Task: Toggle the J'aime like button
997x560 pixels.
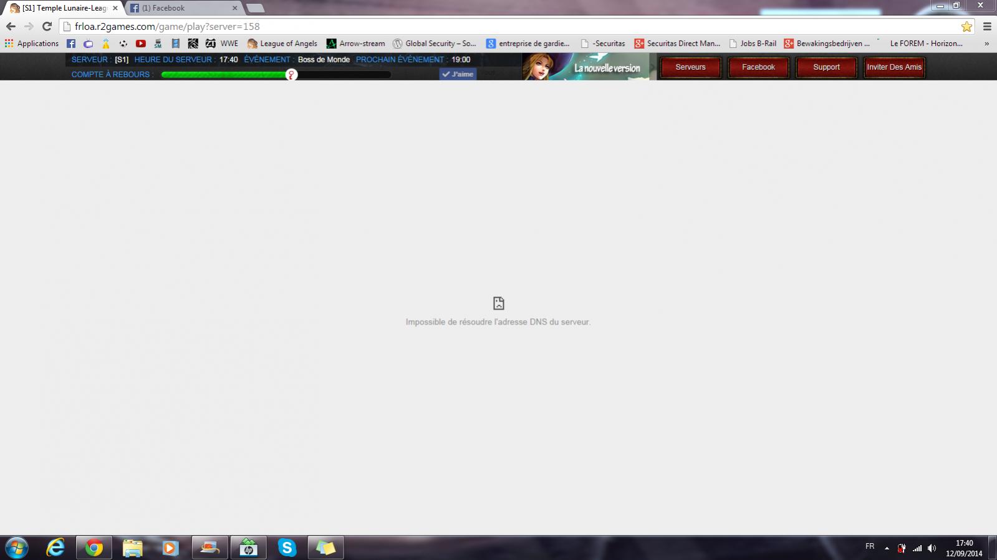Action: click(458, 74)
